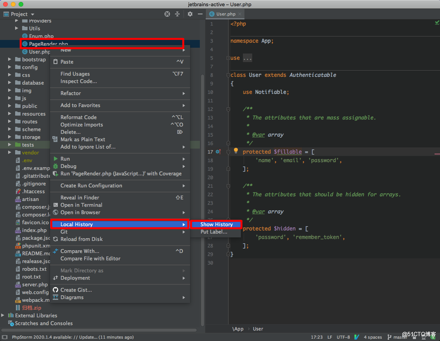The height and width of the screenshot is (341, 440).
Task: Open the Refactor submenu
Action: [x=120, y=93]
